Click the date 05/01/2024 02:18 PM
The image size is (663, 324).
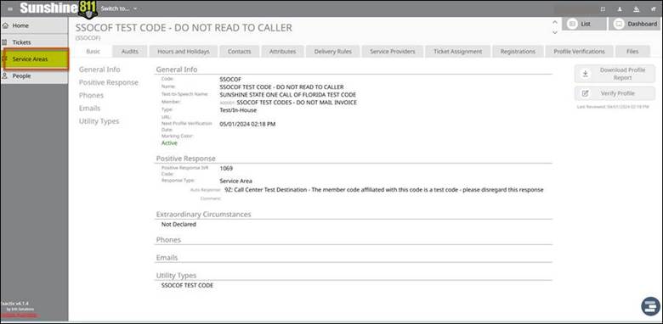(248, 124)
